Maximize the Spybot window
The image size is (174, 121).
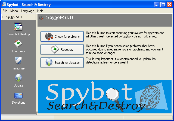pyautogui.click(x=163, y=5)
